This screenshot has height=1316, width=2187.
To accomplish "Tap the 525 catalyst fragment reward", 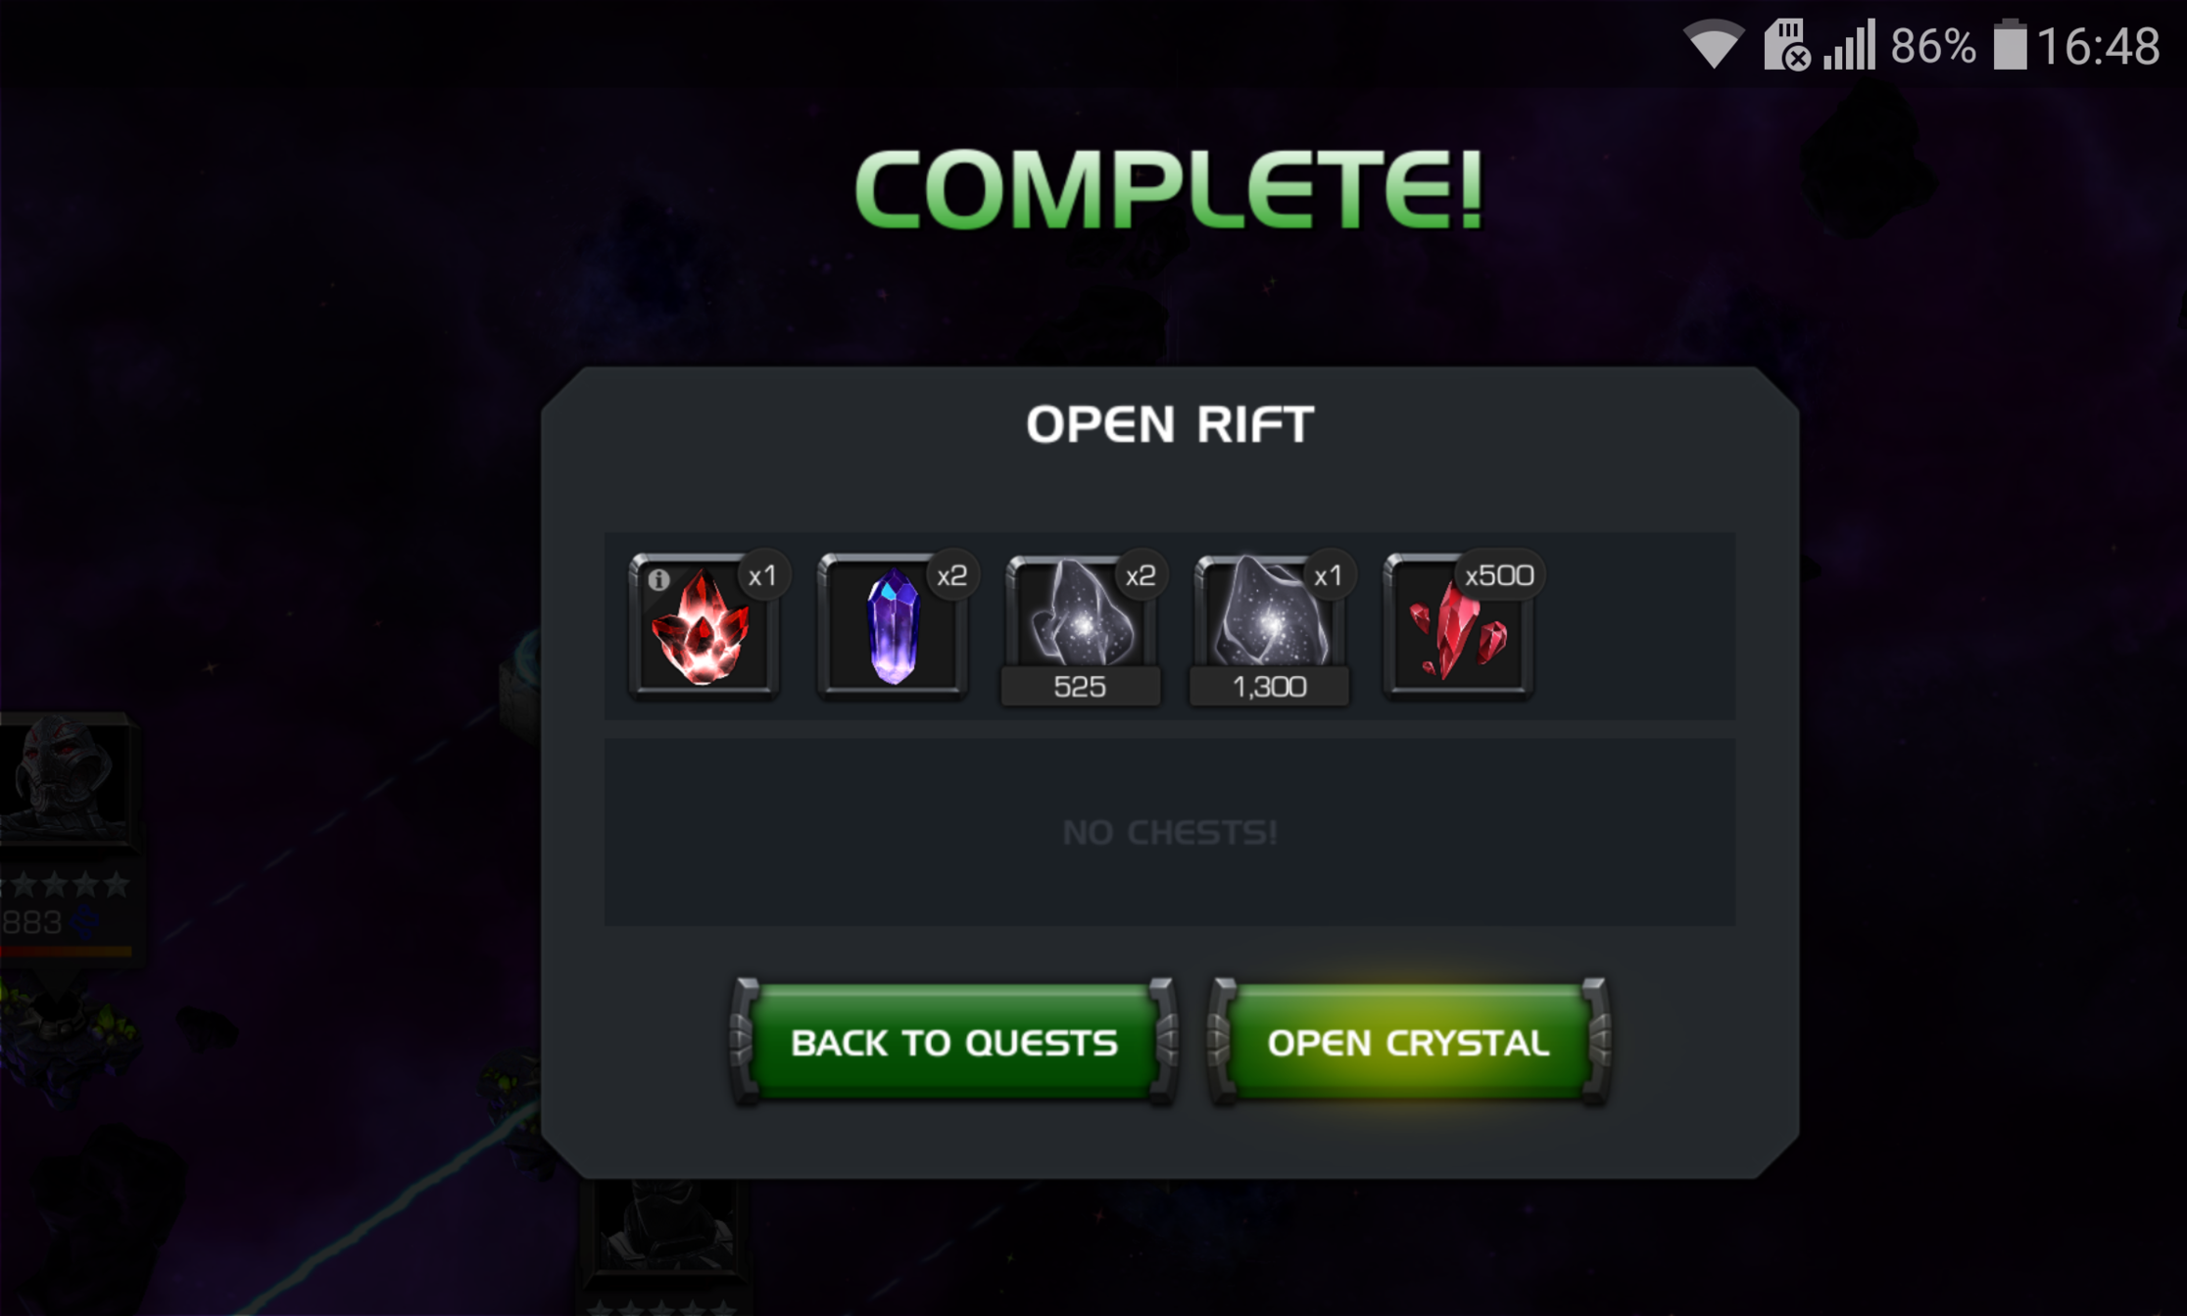I will click(x=1081, y=629).
